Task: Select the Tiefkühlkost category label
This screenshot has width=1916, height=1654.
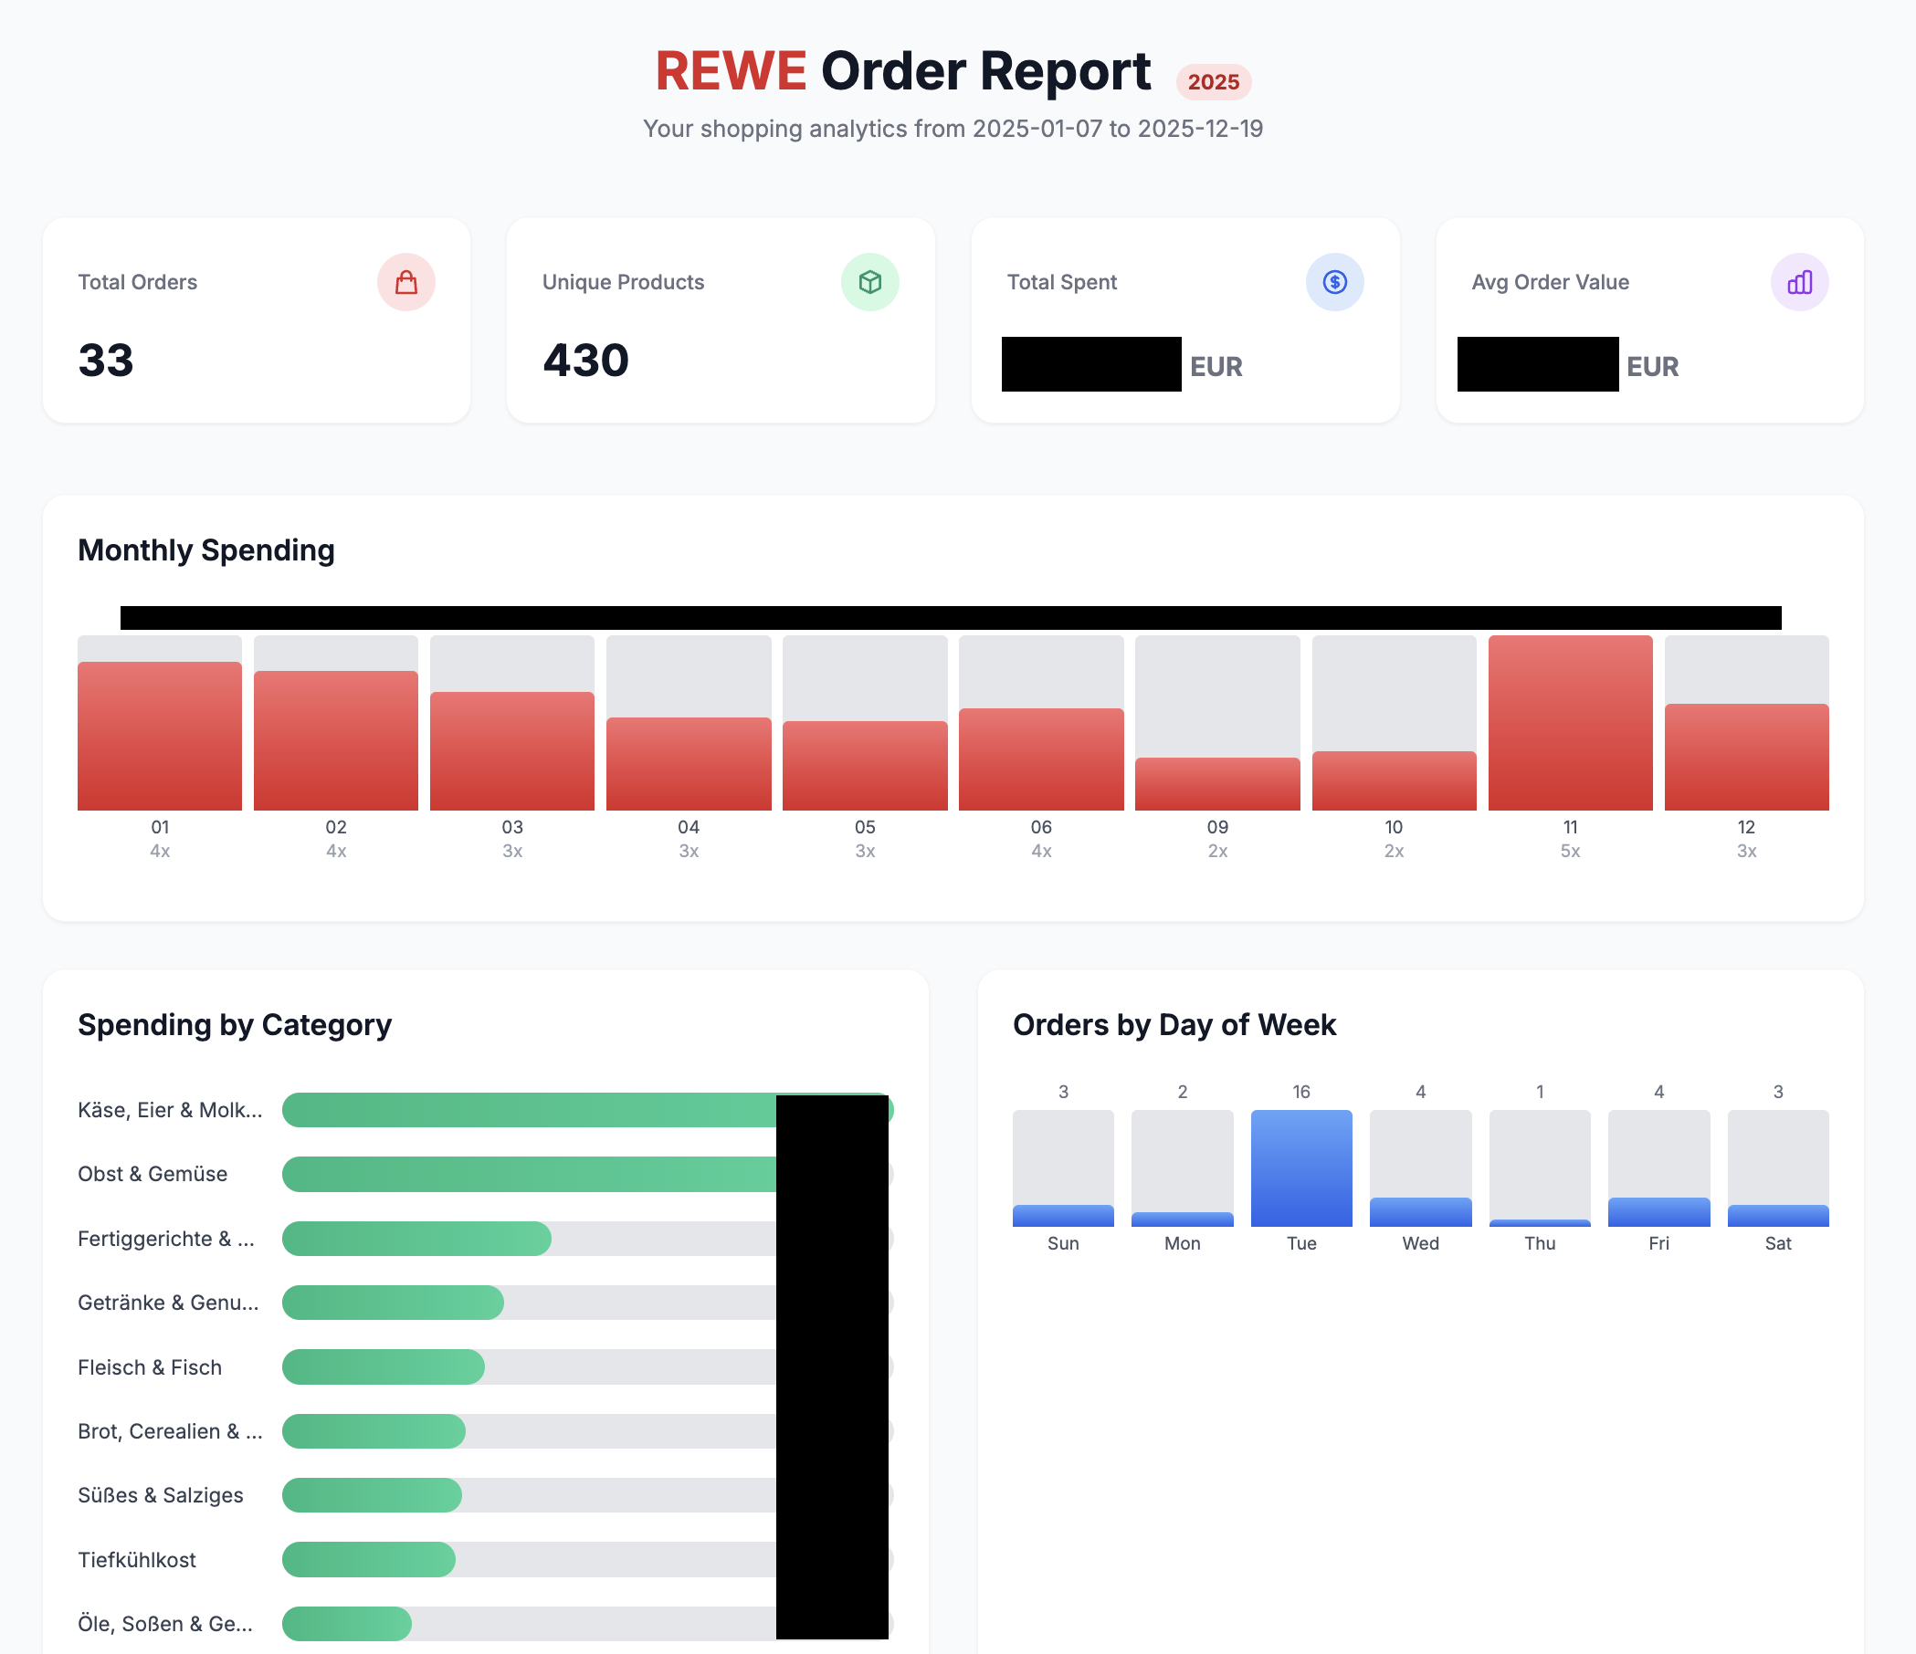Action: pos(137,1560)
